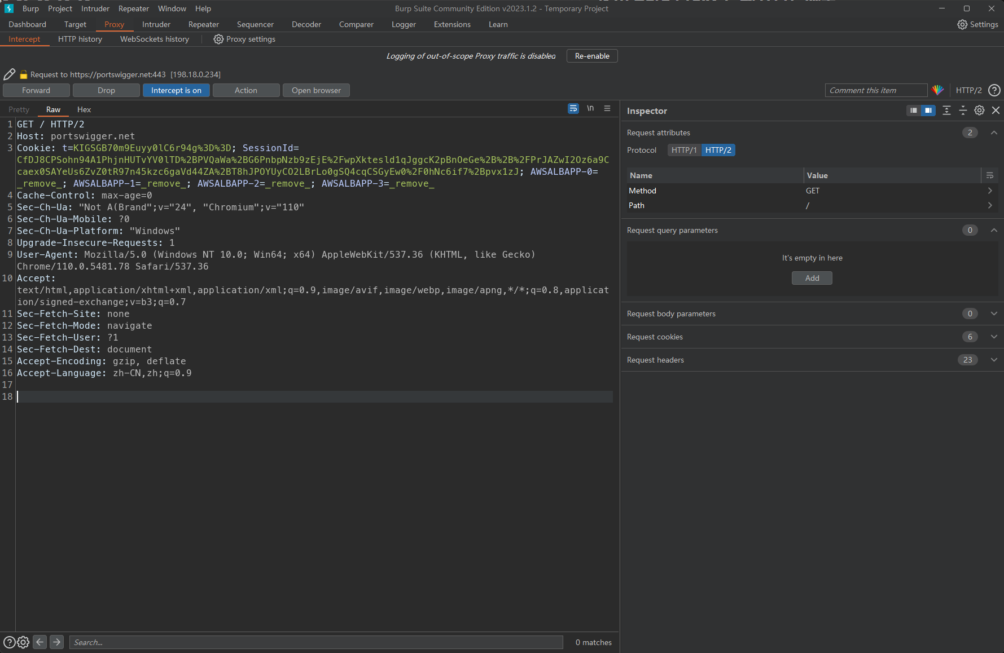Expand the Request cookies section
This screenshot has width=1004, height=653.
point(994,337)
